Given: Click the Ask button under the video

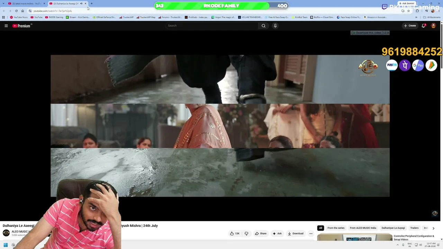Looking at the screenshot, I should click(x=277, y=233).
